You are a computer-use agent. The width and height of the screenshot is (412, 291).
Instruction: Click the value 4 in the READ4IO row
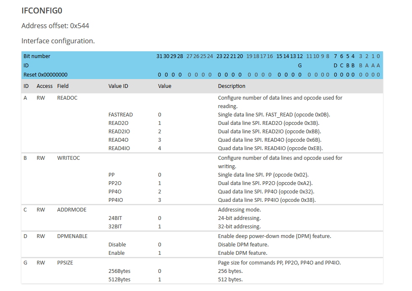coord(159,148)
